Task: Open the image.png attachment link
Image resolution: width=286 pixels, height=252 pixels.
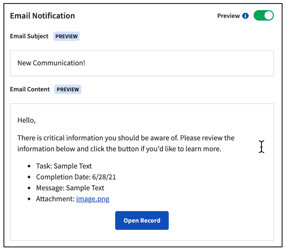Action: 93,199
